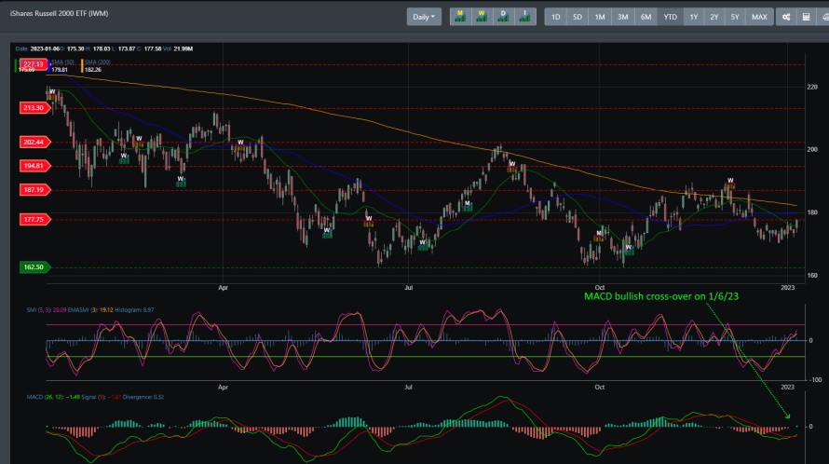
Task: Set chart range to 6M
Action: coord(646,17)
